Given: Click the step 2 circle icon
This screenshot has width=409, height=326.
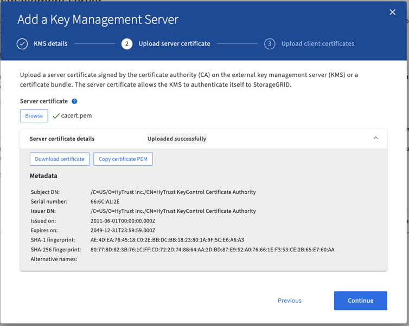Looking at the screenshot, I should pos(126,44).
